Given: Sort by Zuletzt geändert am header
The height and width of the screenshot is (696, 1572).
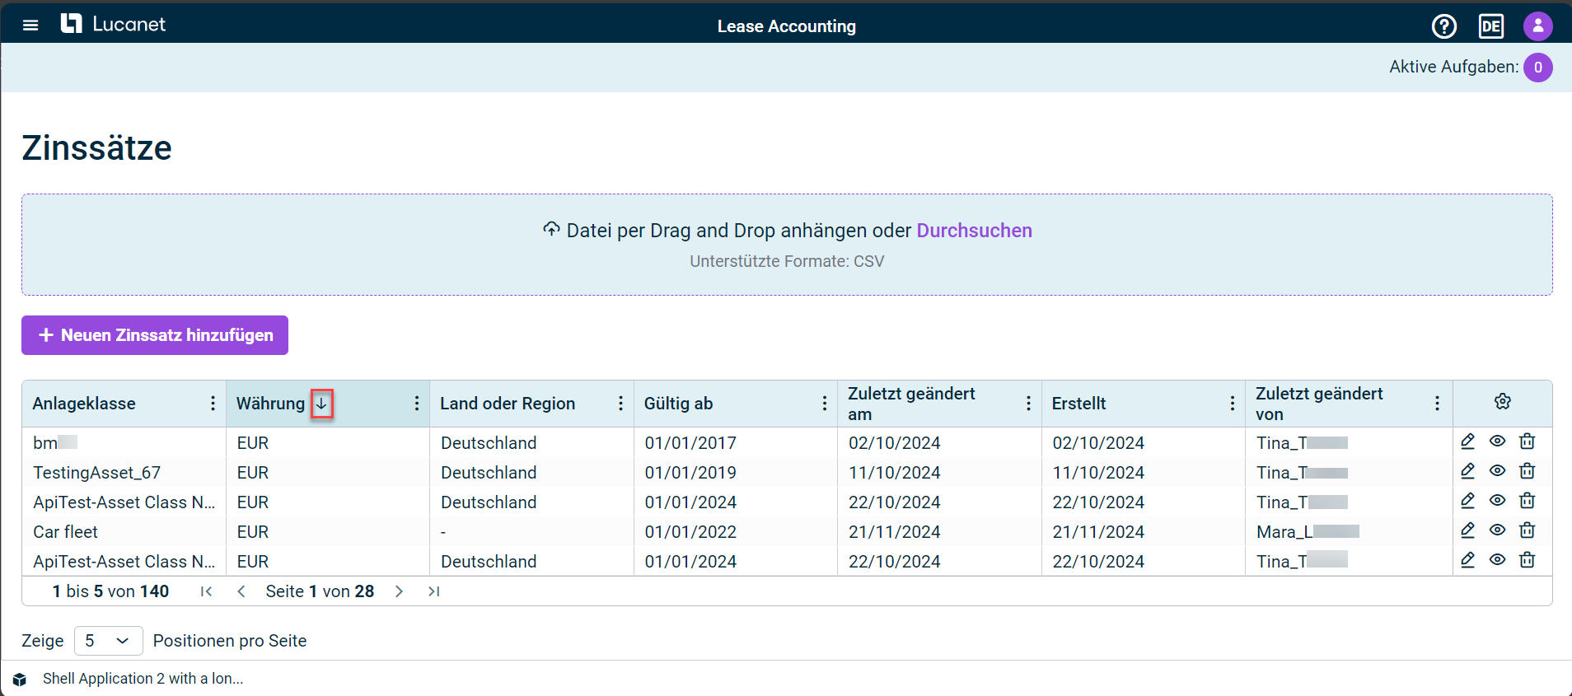Looking at the screenshot, I should [911, 404].
